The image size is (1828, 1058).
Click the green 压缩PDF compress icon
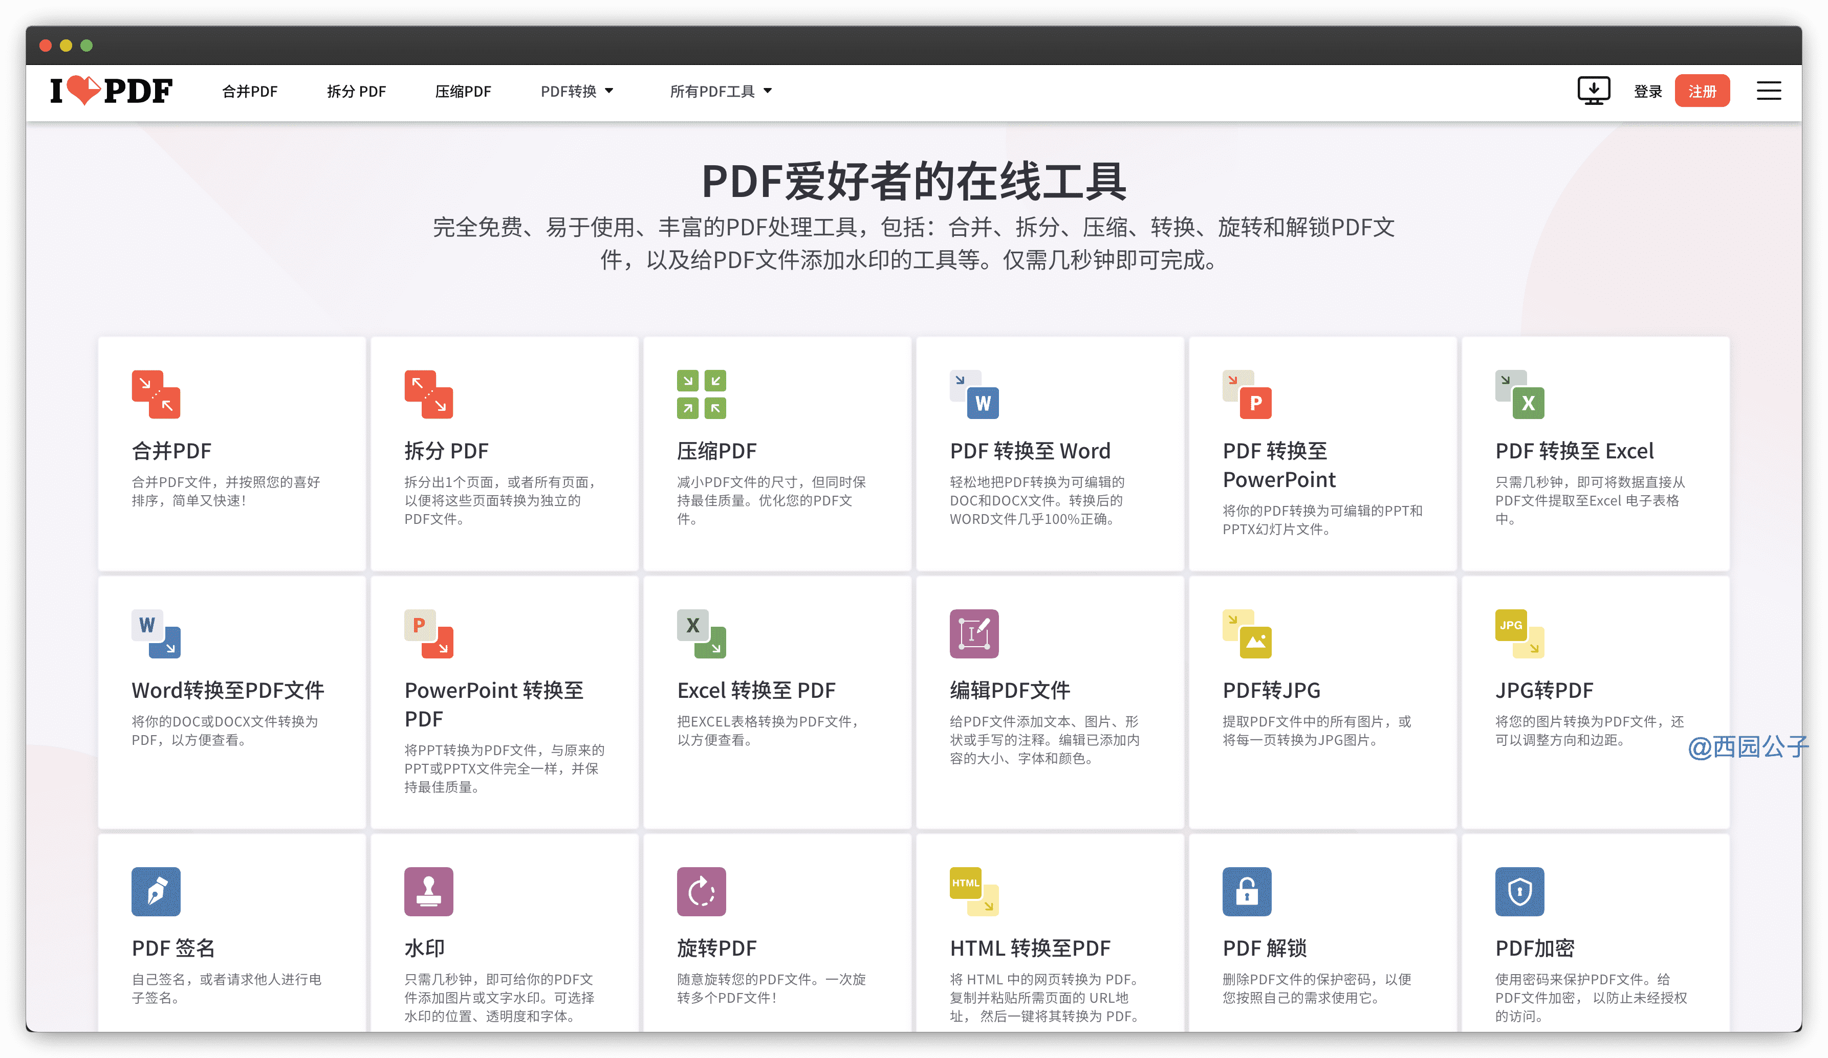pos(702,394)
